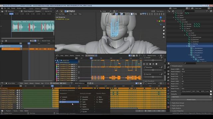Switch to the Animation workspace tab
The width and height of the screenshot is (213, 119).
45,9
